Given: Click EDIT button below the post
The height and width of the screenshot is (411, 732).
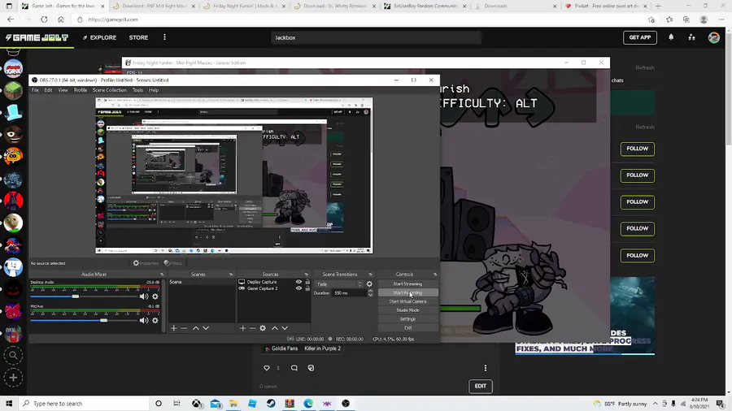Looking at the screenshot, I should tap(481, 386).
